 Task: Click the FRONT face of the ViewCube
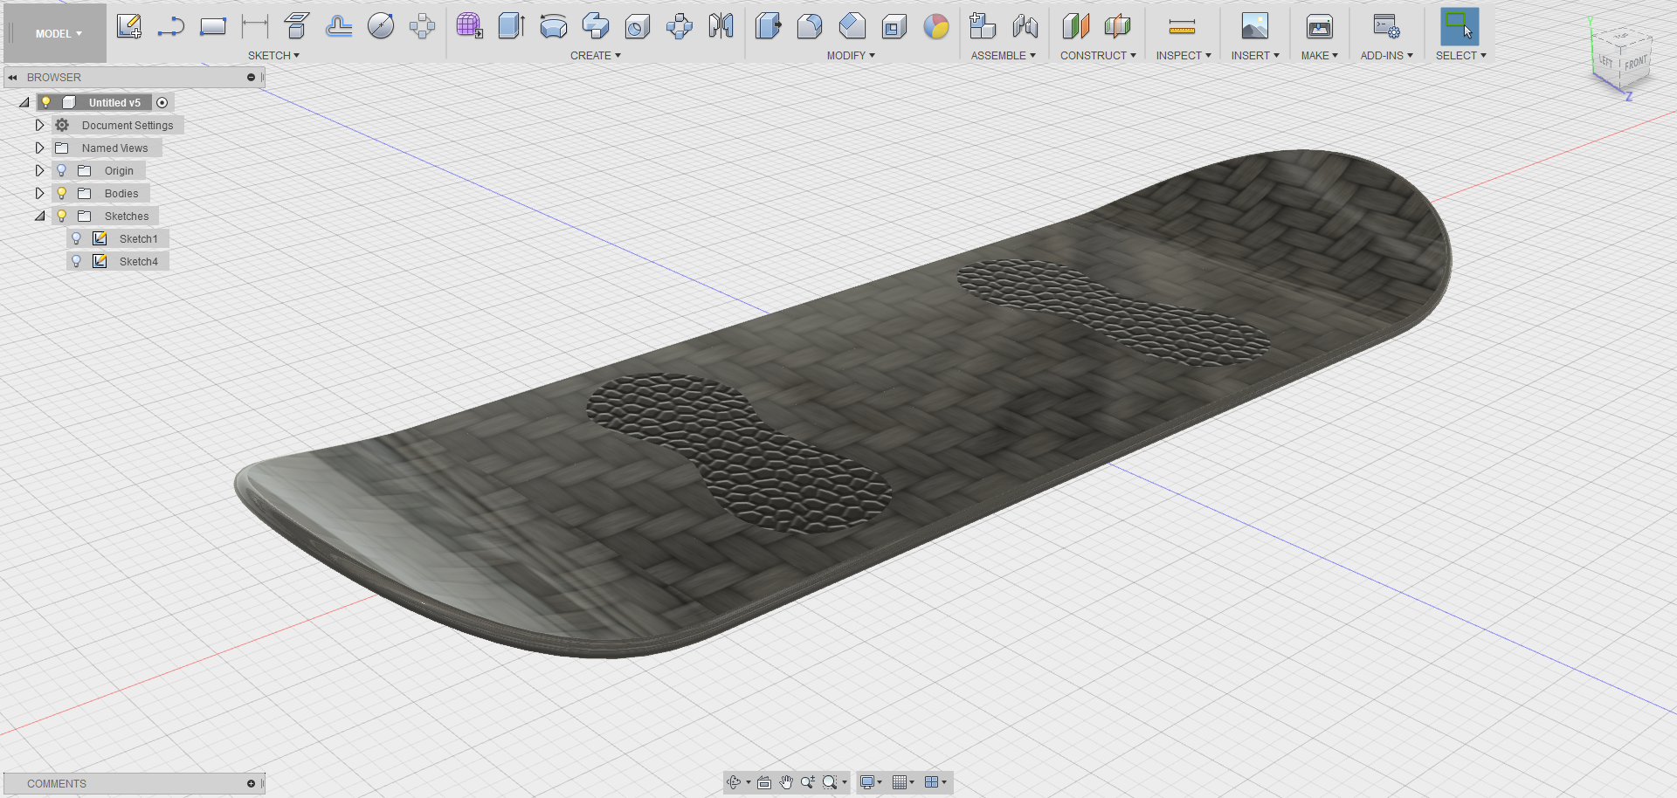(1635, 64)
